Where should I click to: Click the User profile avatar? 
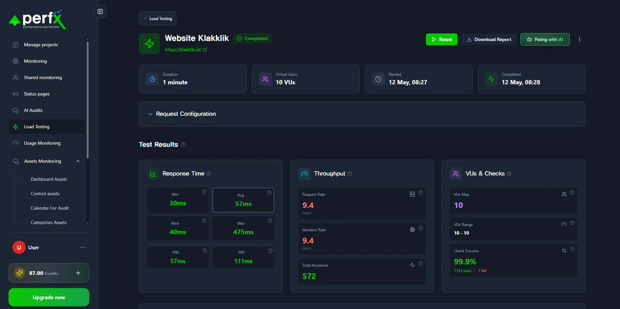click(19, 247)
